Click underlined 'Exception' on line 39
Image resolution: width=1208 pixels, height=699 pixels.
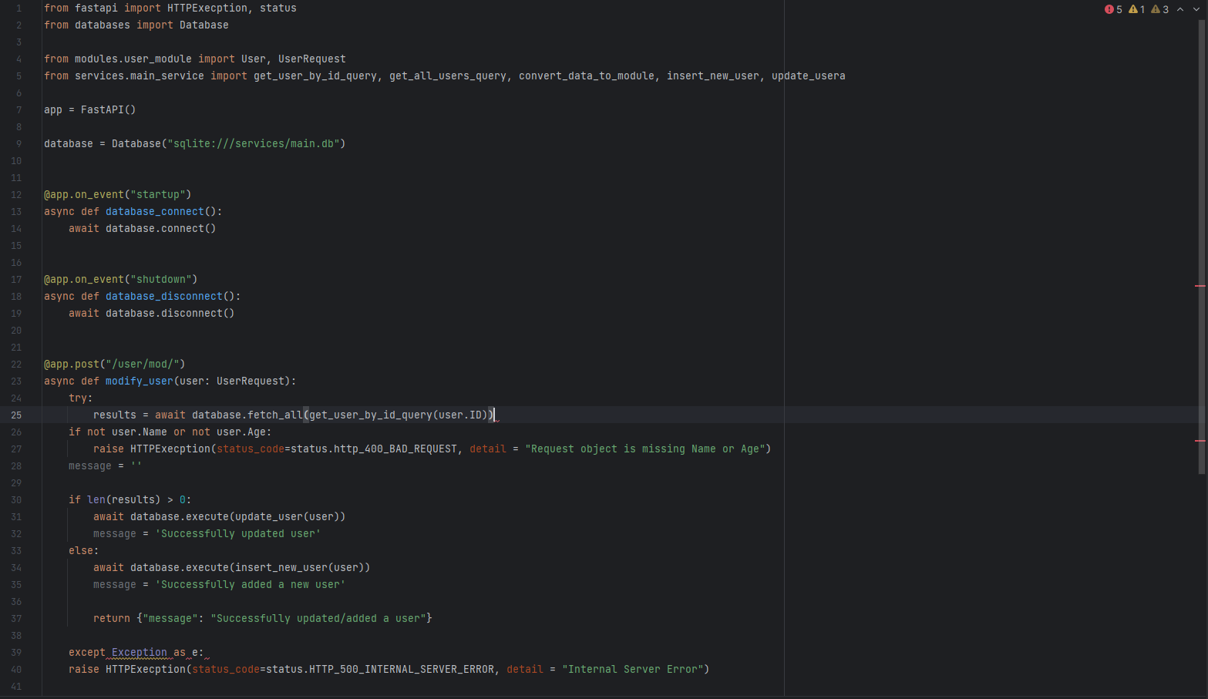click(140, 652)
